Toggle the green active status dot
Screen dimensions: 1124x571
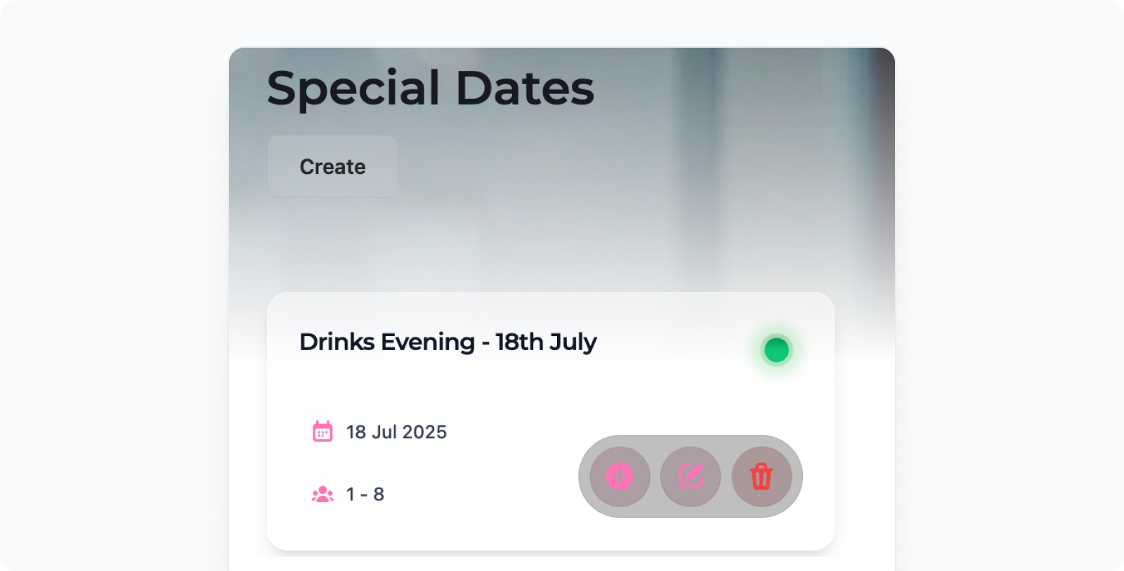[776, 350]
